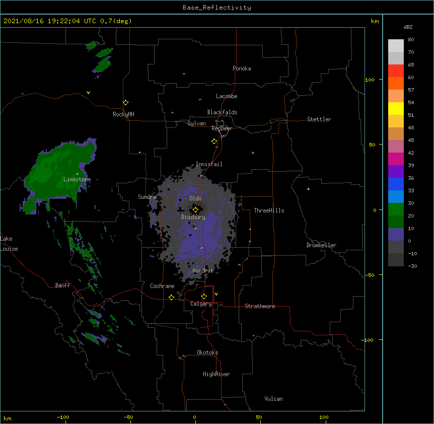Select the magenta 39-42 dBZ legend swatch
Viewport: 434px width, 424px height.
click(396, 159)
